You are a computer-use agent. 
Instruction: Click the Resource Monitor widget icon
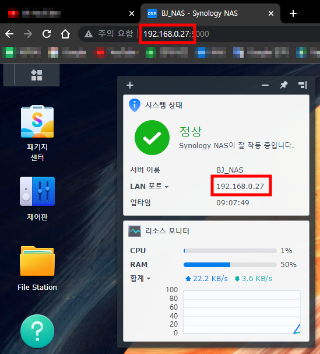tap(135, 231)
